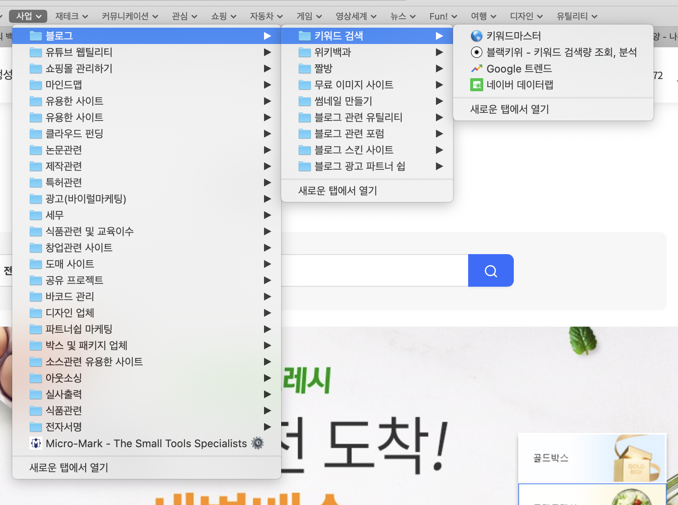
Task: Open Micro-Mark Small Tools Specialists bookmark
Action: (147, 443)
